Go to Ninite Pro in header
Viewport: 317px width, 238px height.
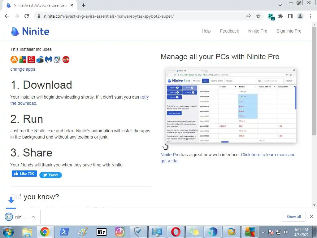coord(258,31)
